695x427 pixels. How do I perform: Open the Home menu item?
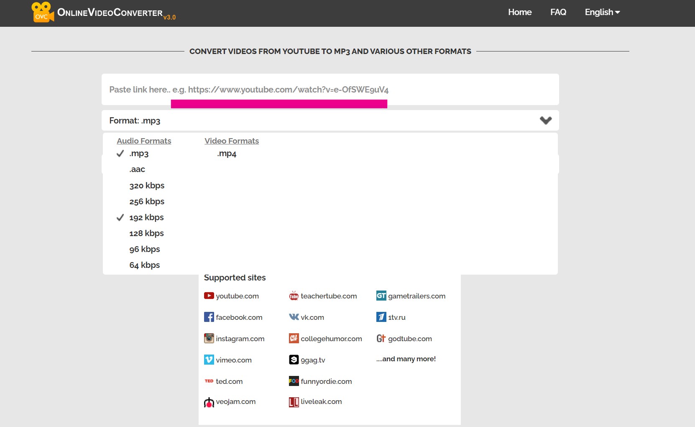(x=520, y=12)
